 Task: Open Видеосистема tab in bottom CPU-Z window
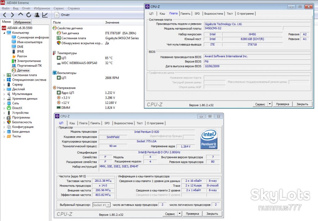pyautogui.click(x=123, y=123)
